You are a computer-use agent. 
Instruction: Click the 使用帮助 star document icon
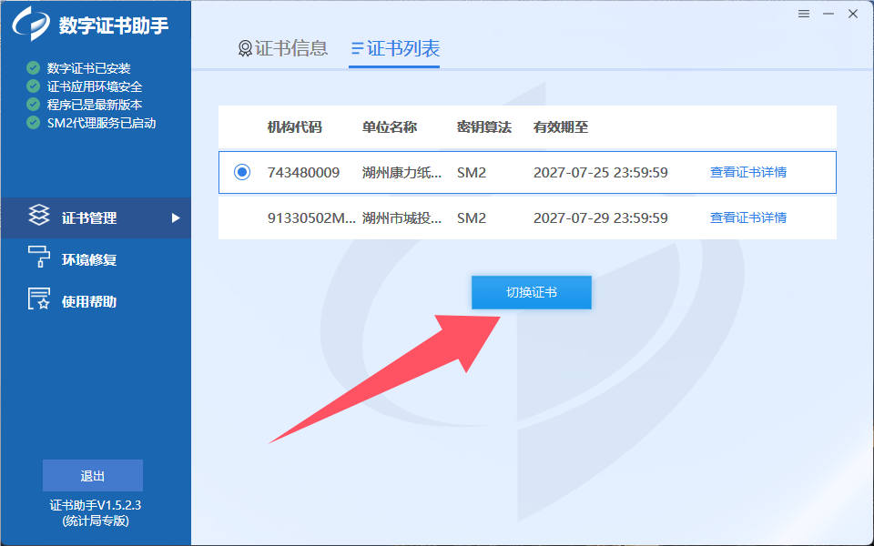tap(39, 300)
